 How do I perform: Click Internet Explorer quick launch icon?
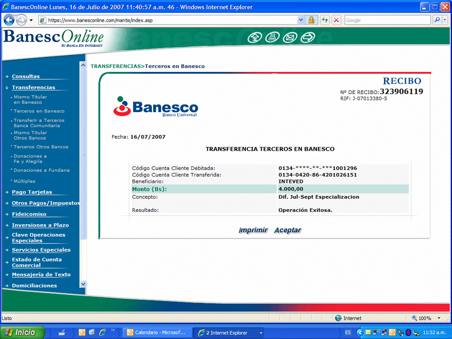pos(102,333)
